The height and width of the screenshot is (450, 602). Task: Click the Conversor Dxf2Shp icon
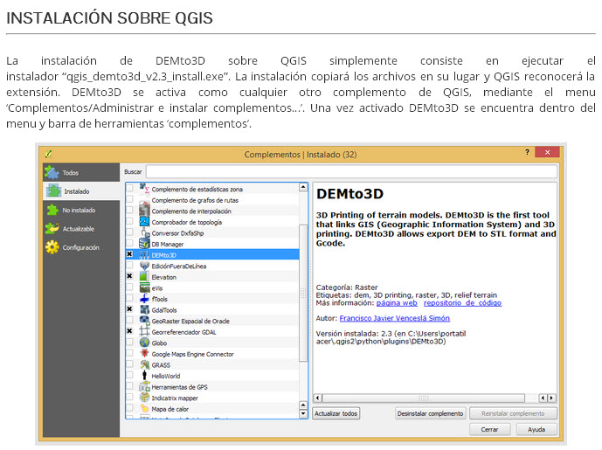coord(144,232)
